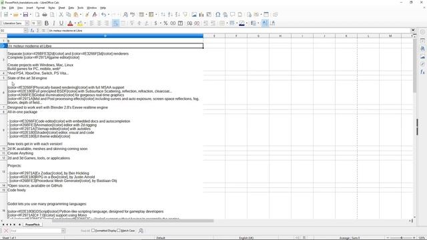
Task: Toggle Merge and Center cells button
Action: pyautogui.click(x=123, y=23)
